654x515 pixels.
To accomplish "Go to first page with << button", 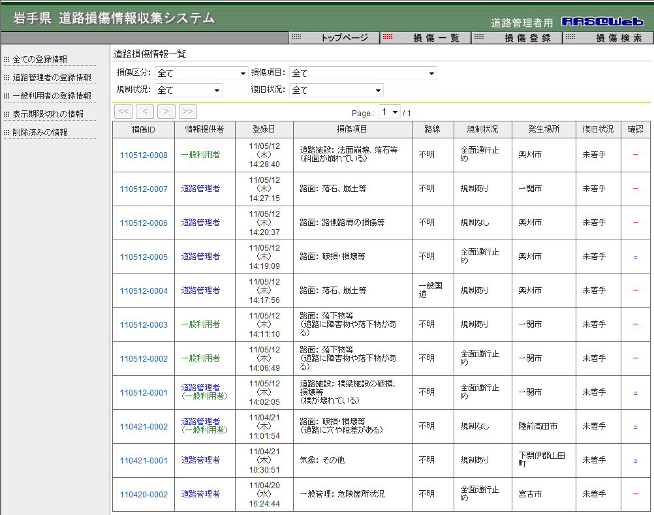I will [x=123, y=111].
